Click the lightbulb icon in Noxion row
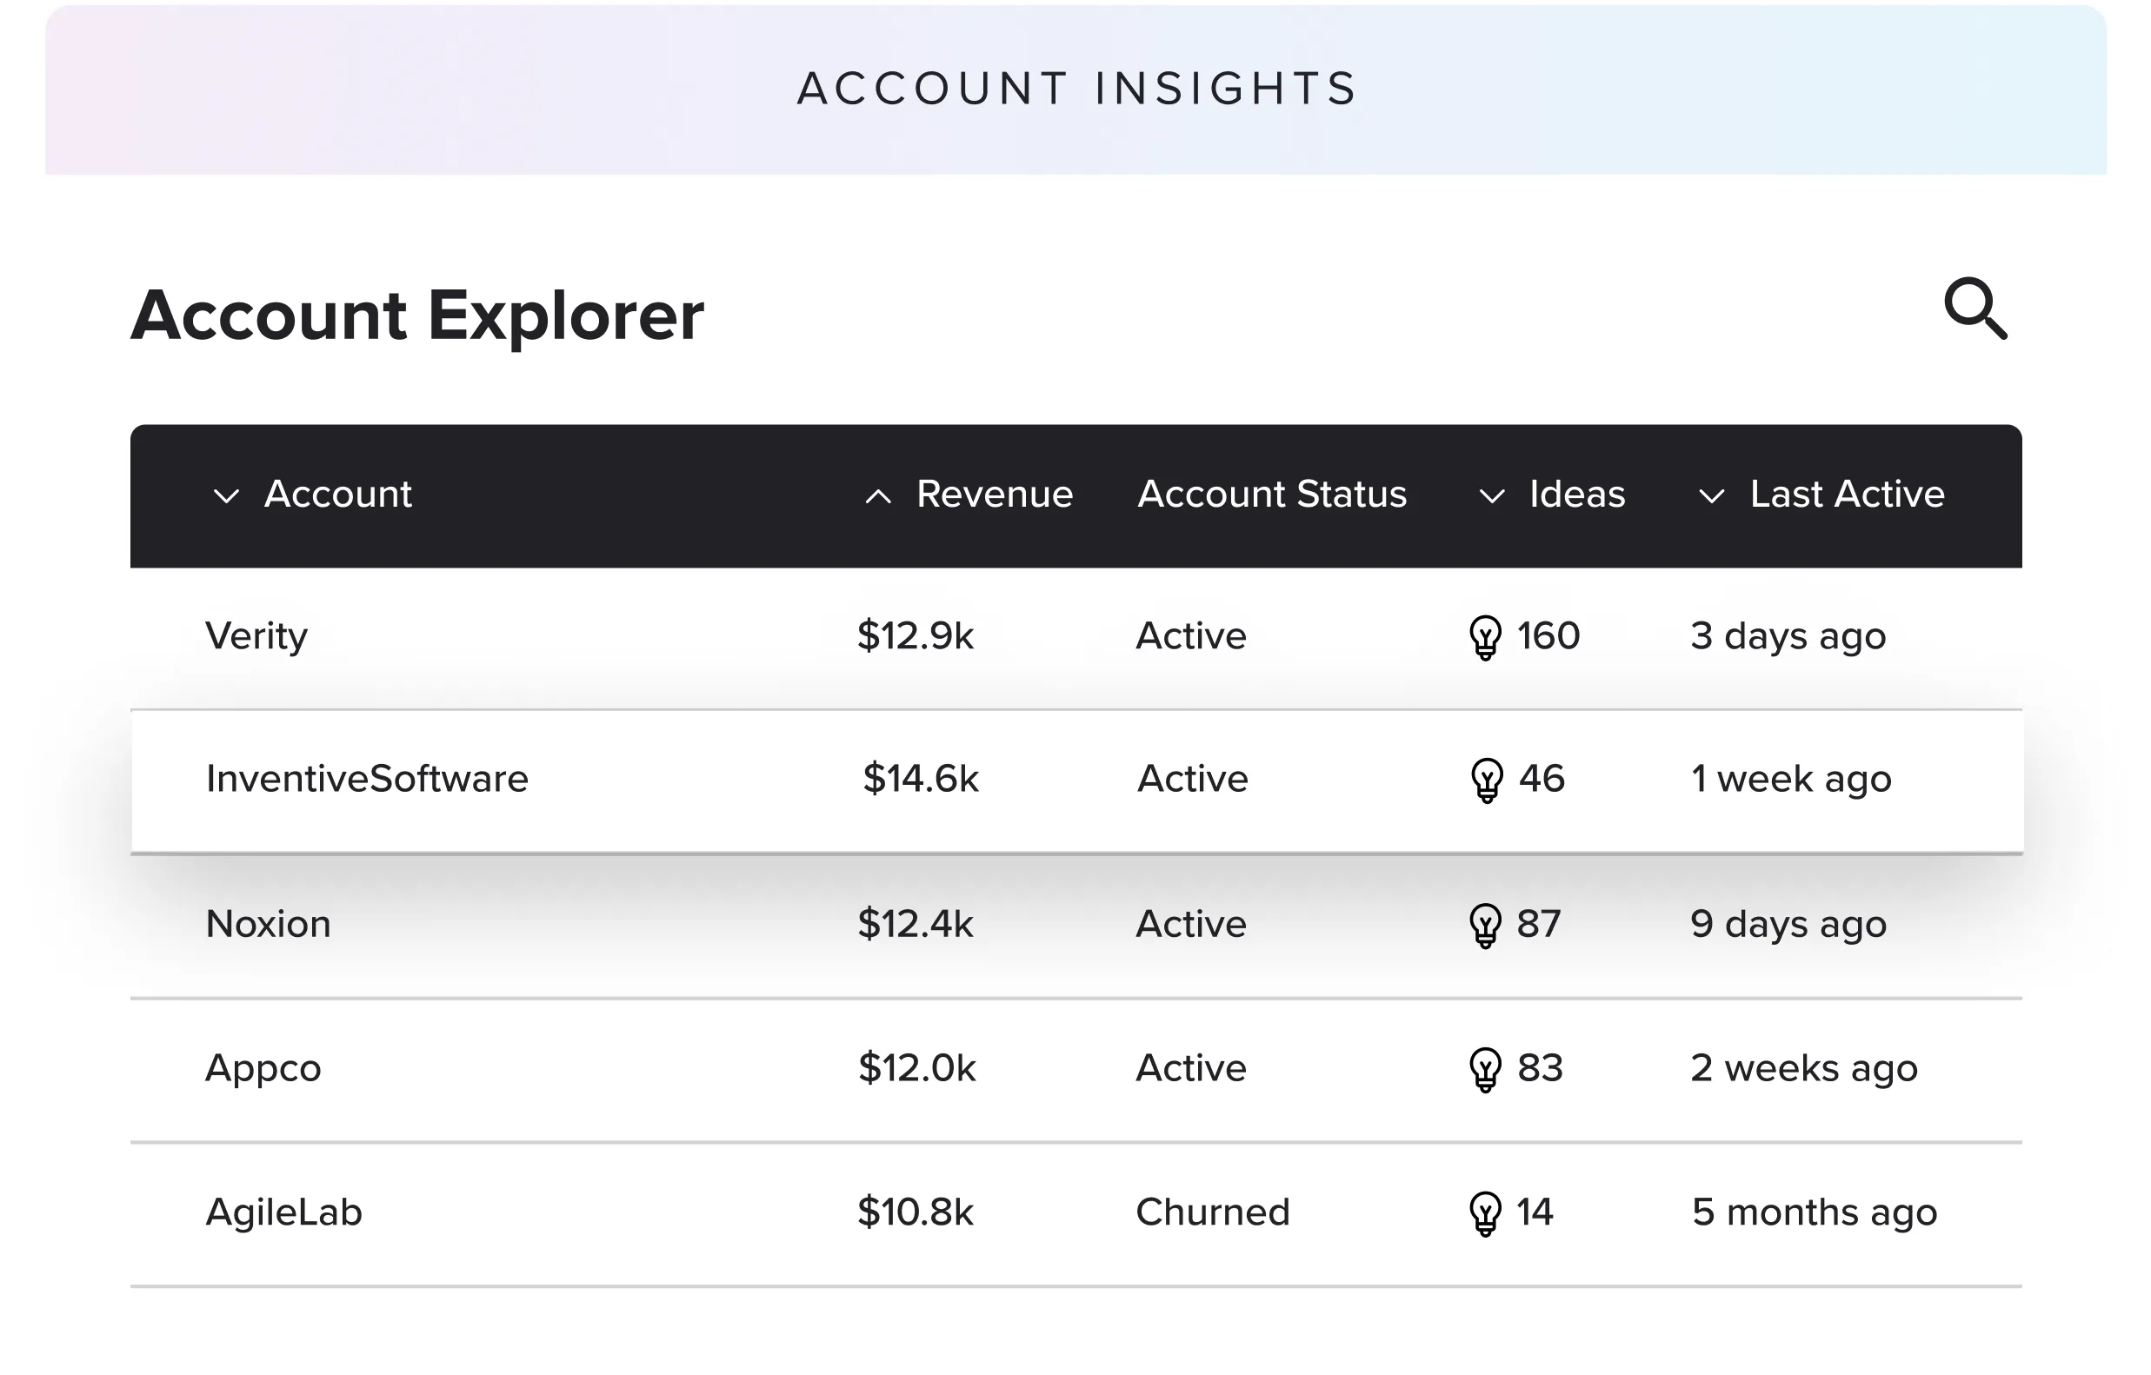Image resolution: width=2151 pixels, height=1375 pixels. pos(1485,925)
